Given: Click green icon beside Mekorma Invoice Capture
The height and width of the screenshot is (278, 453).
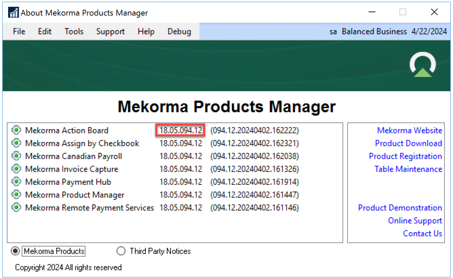Looking at the screenshot, I should coord(17,169).
